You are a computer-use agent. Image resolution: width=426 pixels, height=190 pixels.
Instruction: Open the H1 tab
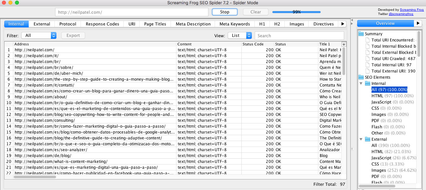pyautogui.click(x=262, y=24)
